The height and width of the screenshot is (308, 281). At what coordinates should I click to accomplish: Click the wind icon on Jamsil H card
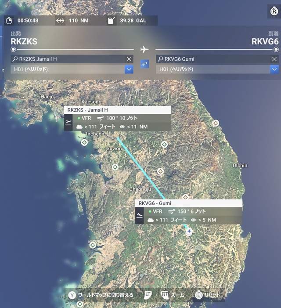[x=100, y=118]
